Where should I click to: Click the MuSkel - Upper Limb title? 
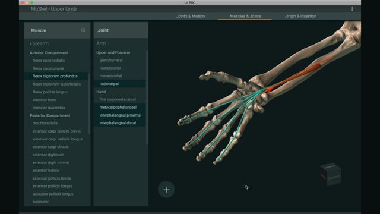pyautogui.click(x=53, y=9)
